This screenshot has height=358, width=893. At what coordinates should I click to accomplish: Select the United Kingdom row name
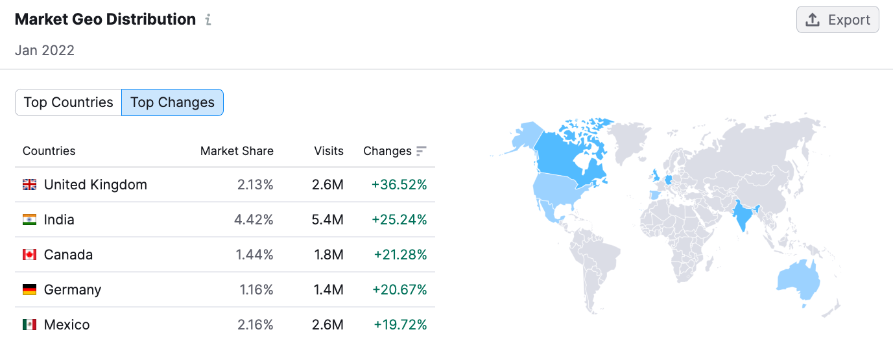(95, 185)
